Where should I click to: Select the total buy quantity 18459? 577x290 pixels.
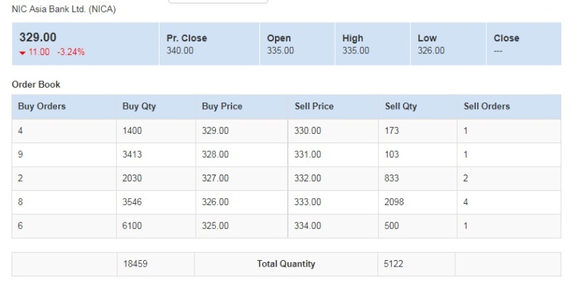coord(134,264)
